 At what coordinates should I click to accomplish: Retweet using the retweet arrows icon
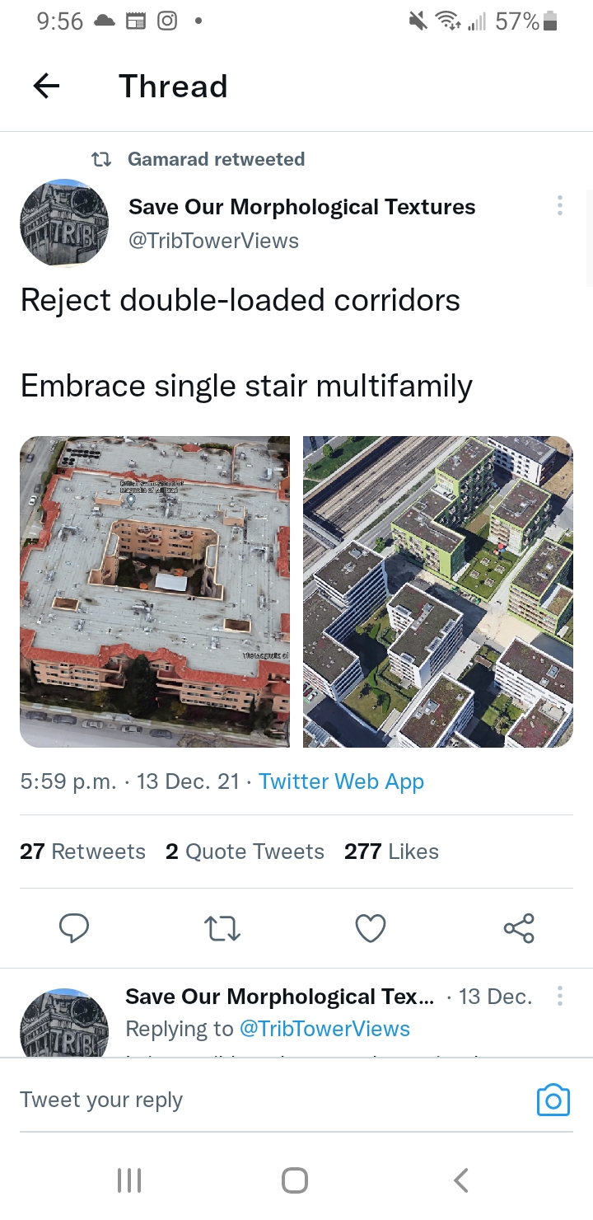tap(222, 929)
